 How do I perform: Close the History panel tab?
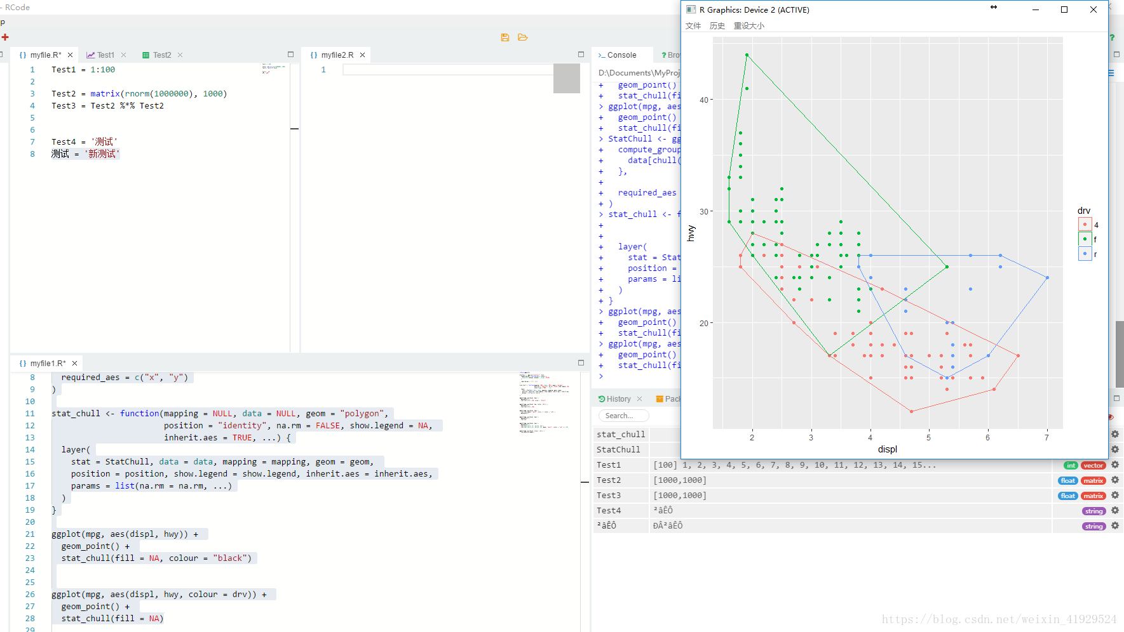[639, 399]
